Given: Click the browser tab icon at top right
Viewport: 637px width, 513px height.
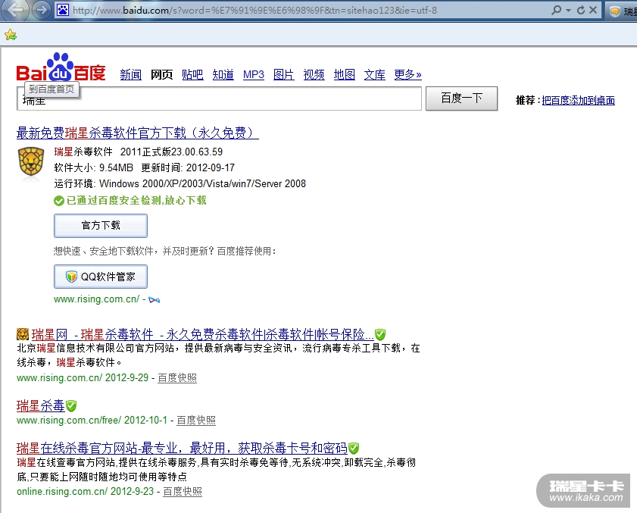Looking at the screenshot, I should [615, 11].
